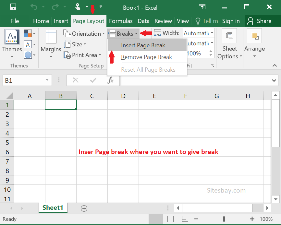Click the Tell me lightbulb search box

206,21
